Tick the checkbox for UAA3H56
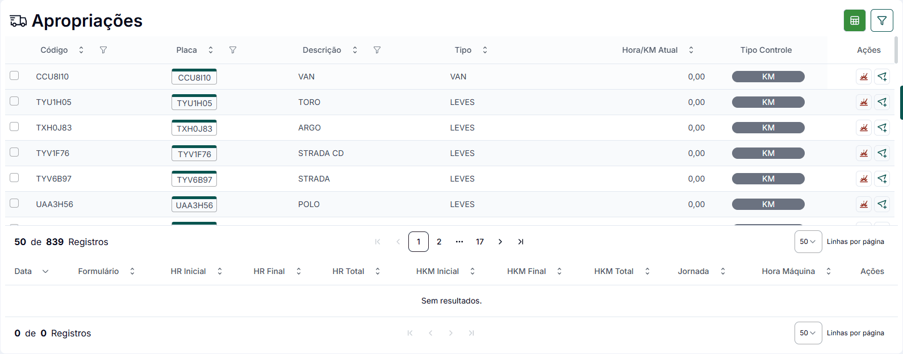 tap(14, 203)
